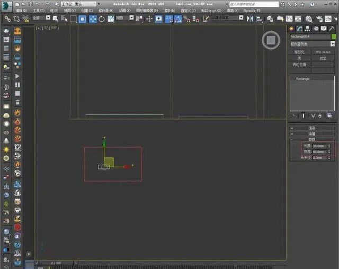Open the modifier list dropdown
Screen dimensions: 339x269
[312, 44]
